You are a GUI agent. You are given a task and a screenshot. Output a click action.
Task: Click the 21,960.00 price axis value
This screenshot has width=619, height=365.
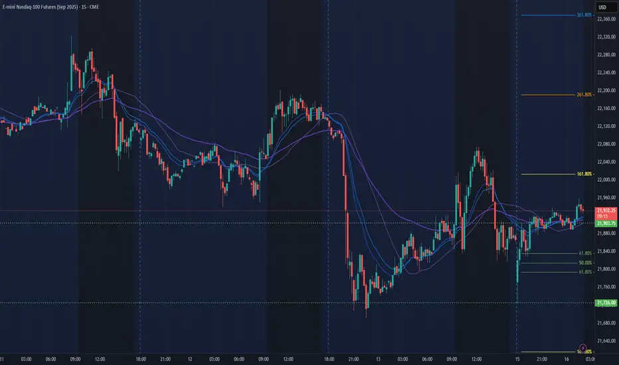(606, 198)
